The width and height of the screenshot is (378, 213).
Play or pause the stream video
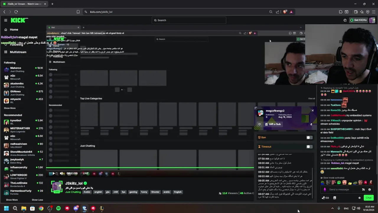point(53,174)
